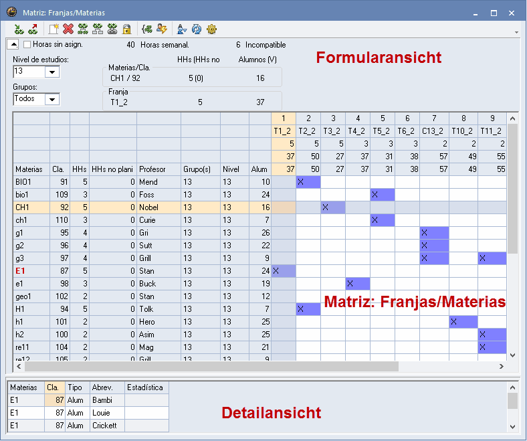
Task: Click the matrix horizontal scrollbar thumb
Action: point(212,366)
